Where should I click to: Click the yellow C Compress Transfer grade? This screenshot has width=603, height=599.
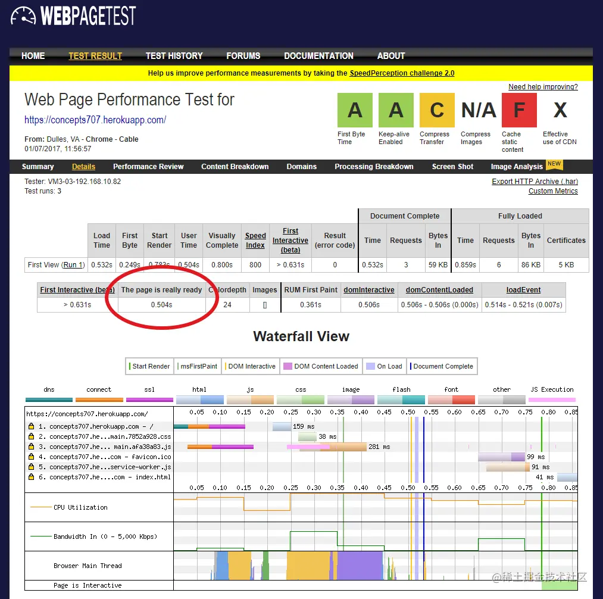[438, 110]
